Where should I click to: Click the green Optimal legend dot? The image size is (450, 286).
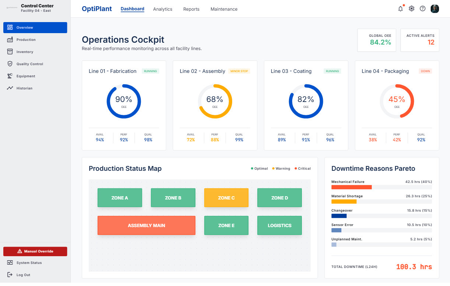(252, 169)
